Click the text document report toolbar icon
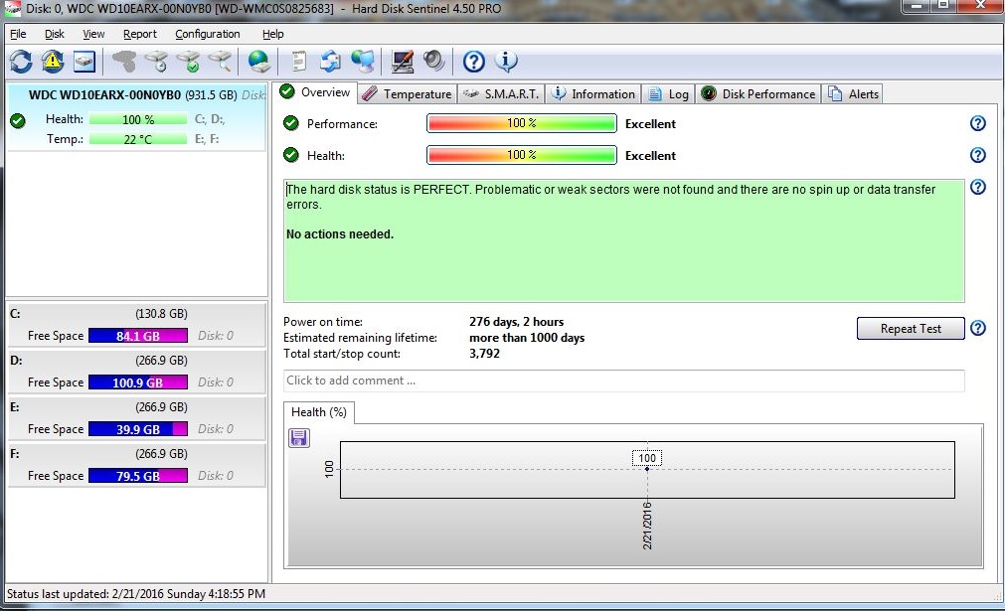The width and height of the screenshot is (1005, 611). point(298,62)
